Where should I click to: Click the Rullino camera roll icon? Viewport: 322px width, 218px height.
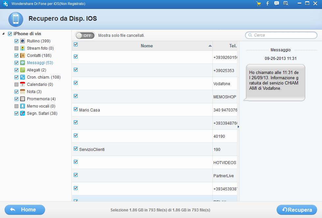pyautogui.click(x=23, y=41)
